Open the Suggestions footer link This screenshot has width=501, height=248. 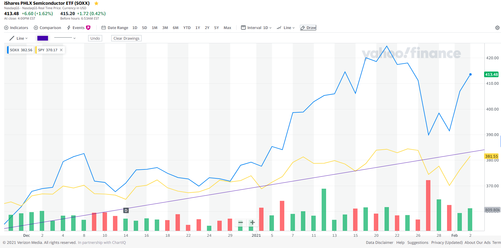tap(418, 242)
